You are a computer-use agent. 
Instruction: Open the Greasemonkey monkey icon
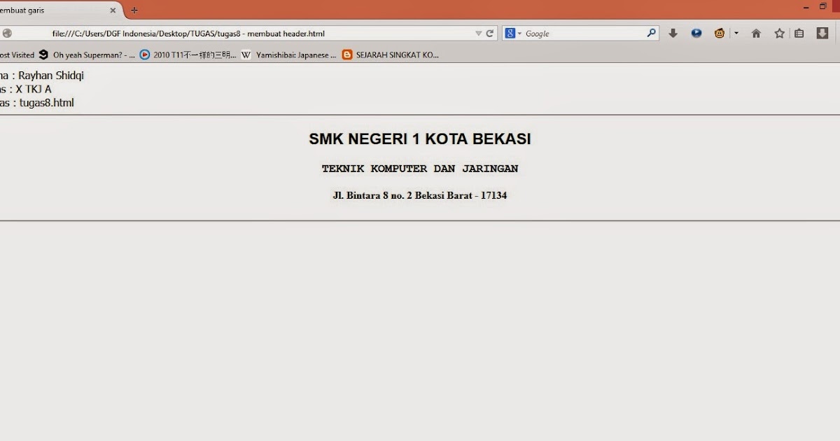pyautogui.click(x=718, y=33)
